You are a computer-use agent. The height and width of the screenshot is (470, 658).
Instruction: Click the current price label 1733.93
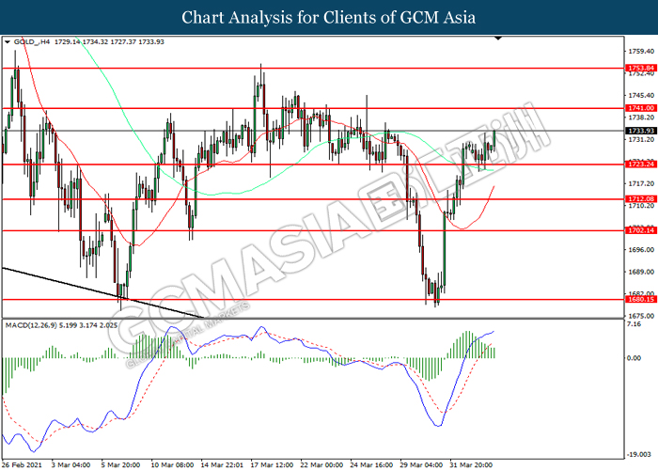[x=641, y=131]
